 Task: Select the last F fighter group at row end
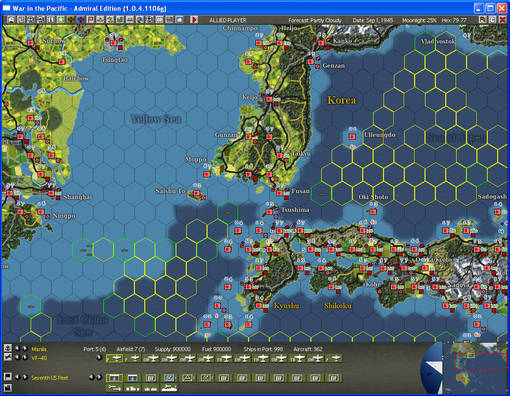pyautogui.click(x=334, y=358)
